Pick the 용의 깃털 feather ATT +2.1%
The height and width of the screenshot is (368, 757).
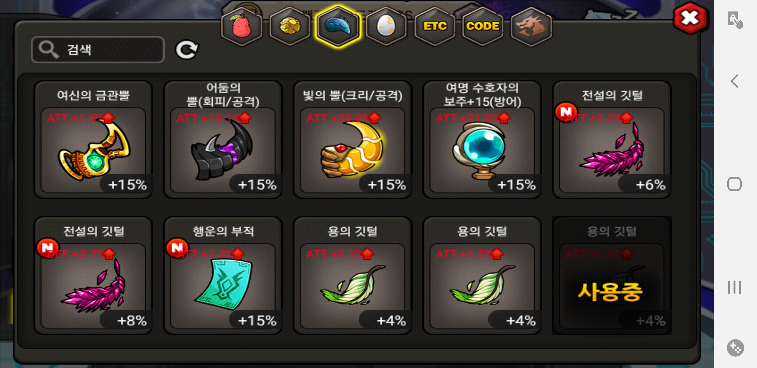pyautogui.click(x=353, y=276)
